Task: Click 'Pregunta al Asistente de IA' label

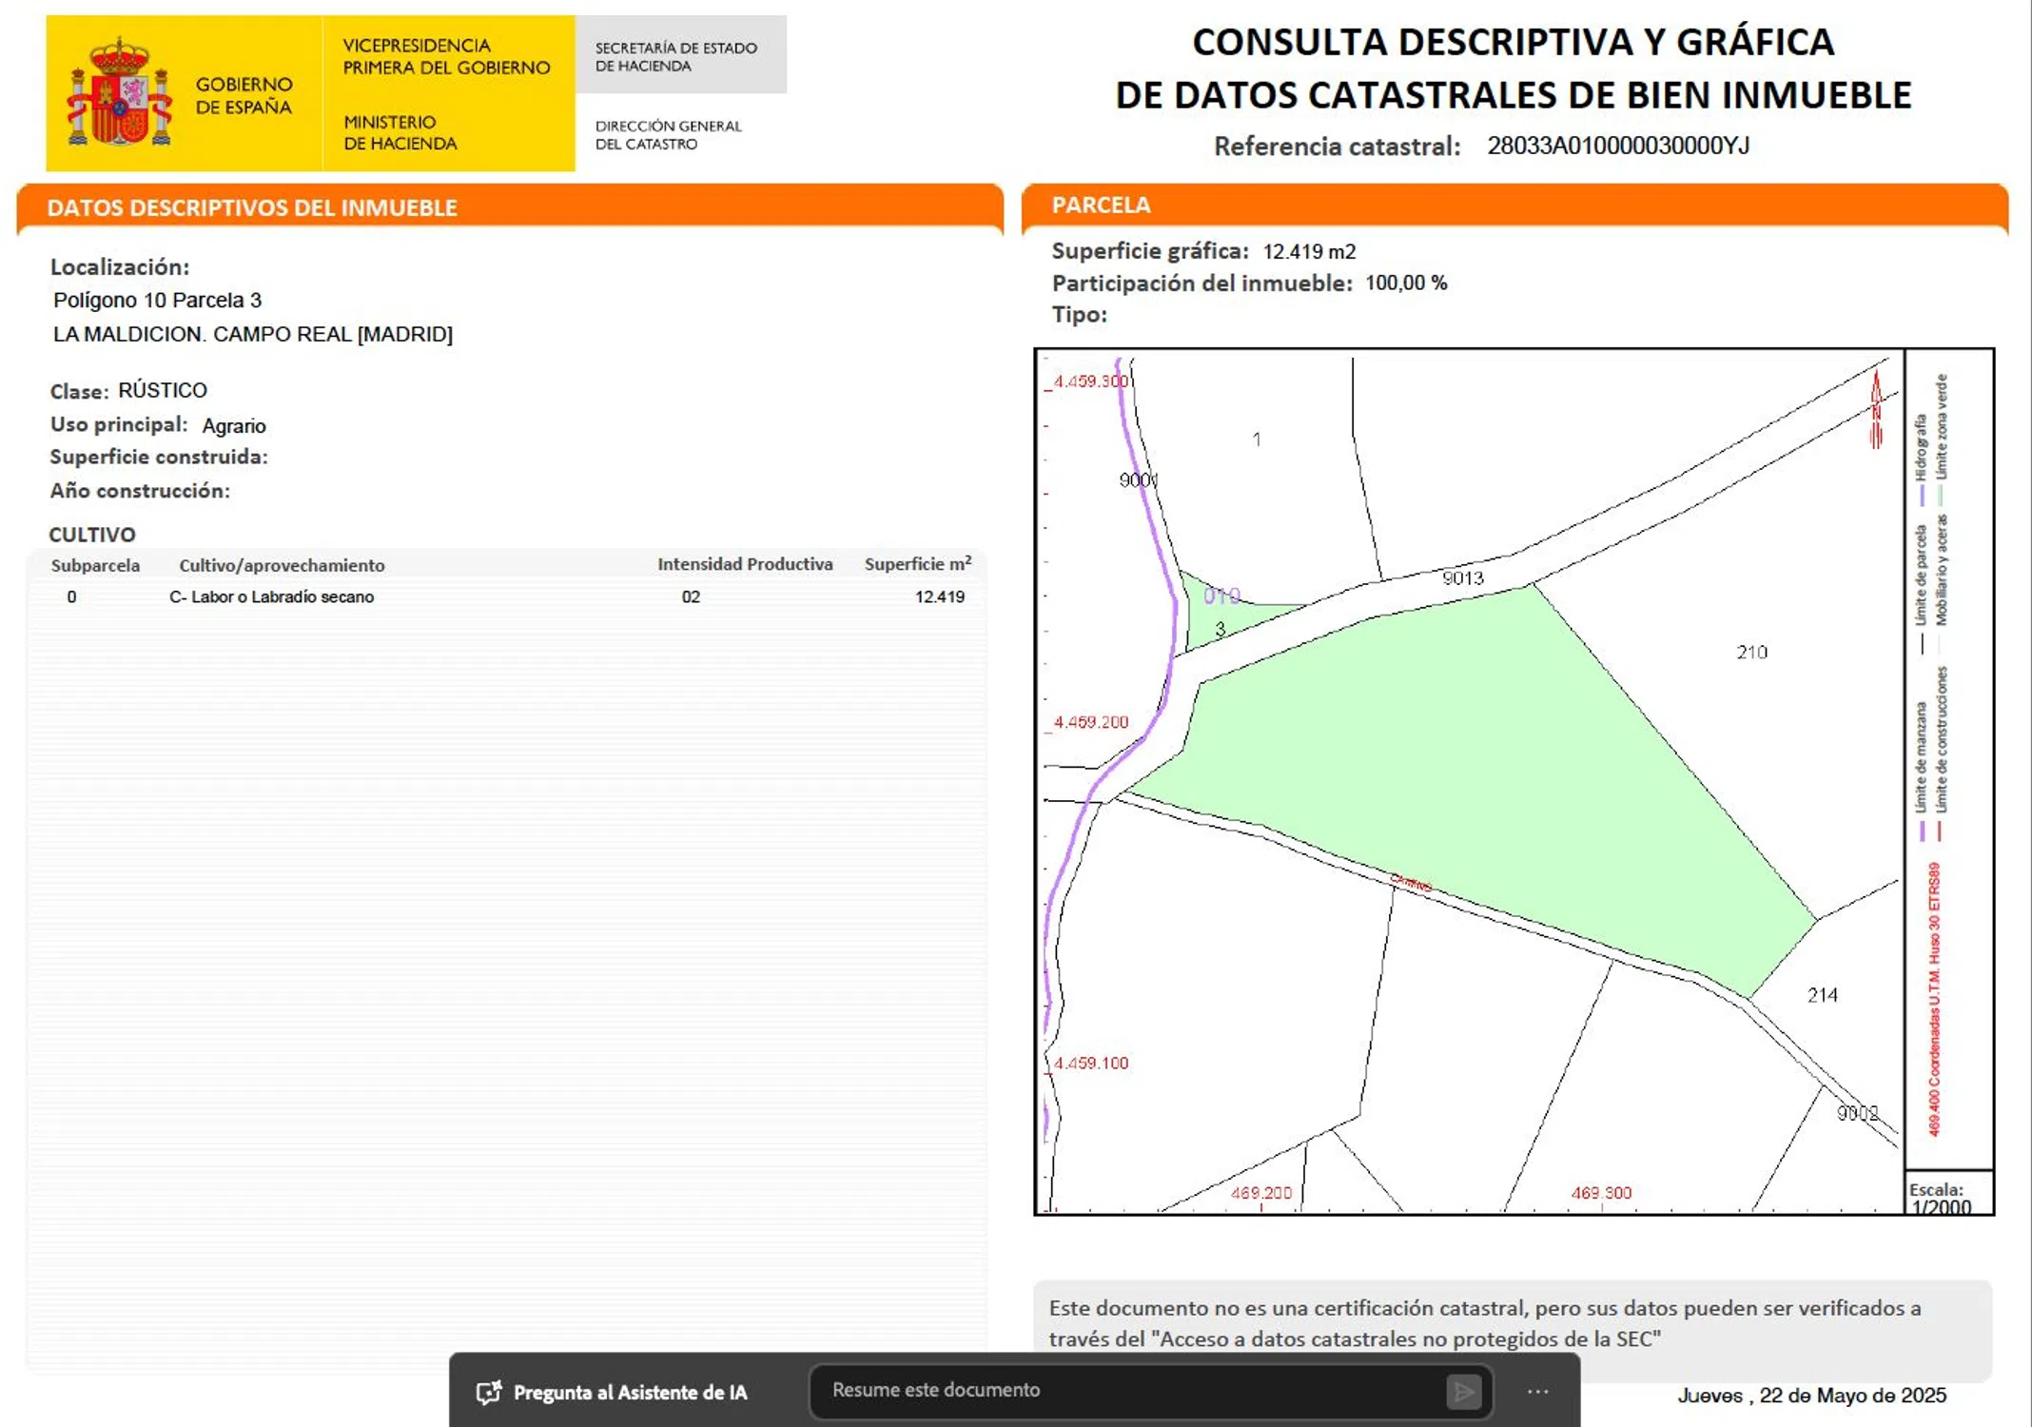Action: coord(630,1393)
